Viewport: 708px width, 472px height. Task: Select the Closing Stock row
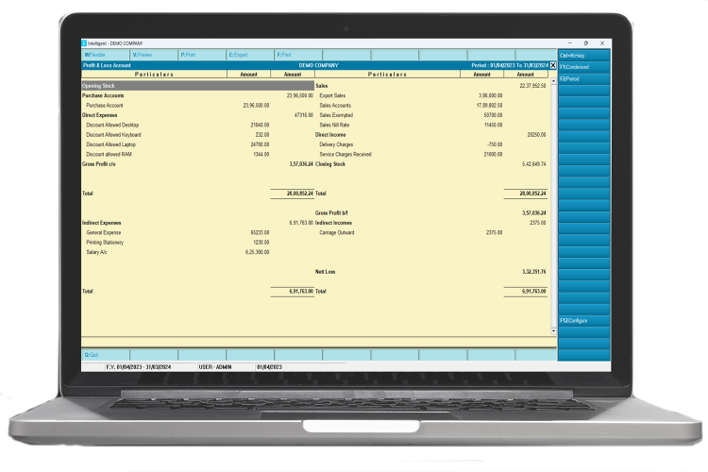[x=431, y=164]
